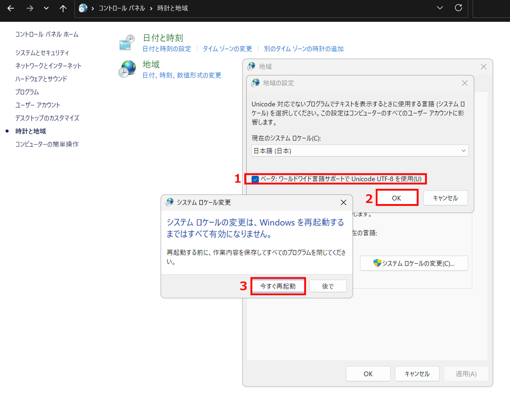The image size is (510, 398).
Task: Open プログラム category
Action: point(27,92)
